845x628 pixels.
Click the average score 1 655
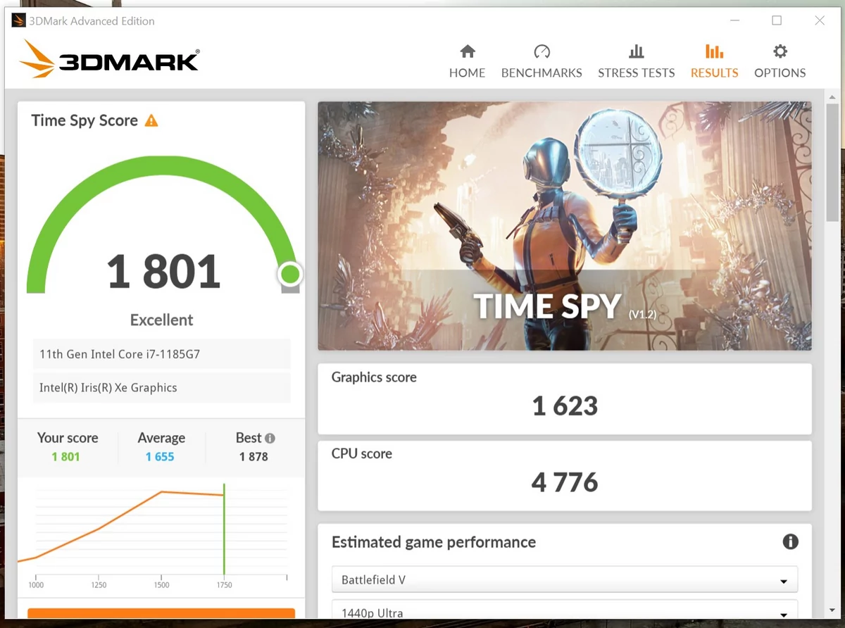(x=160, y=457)
